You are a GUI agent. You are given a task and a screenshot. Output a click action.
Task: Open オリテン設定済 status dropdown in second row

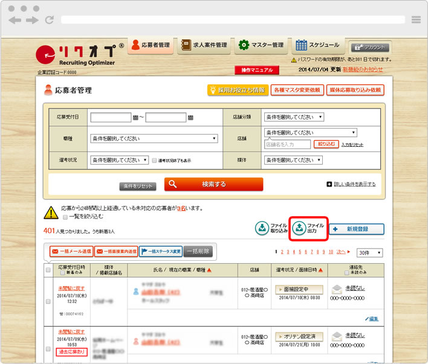(299, 336)
